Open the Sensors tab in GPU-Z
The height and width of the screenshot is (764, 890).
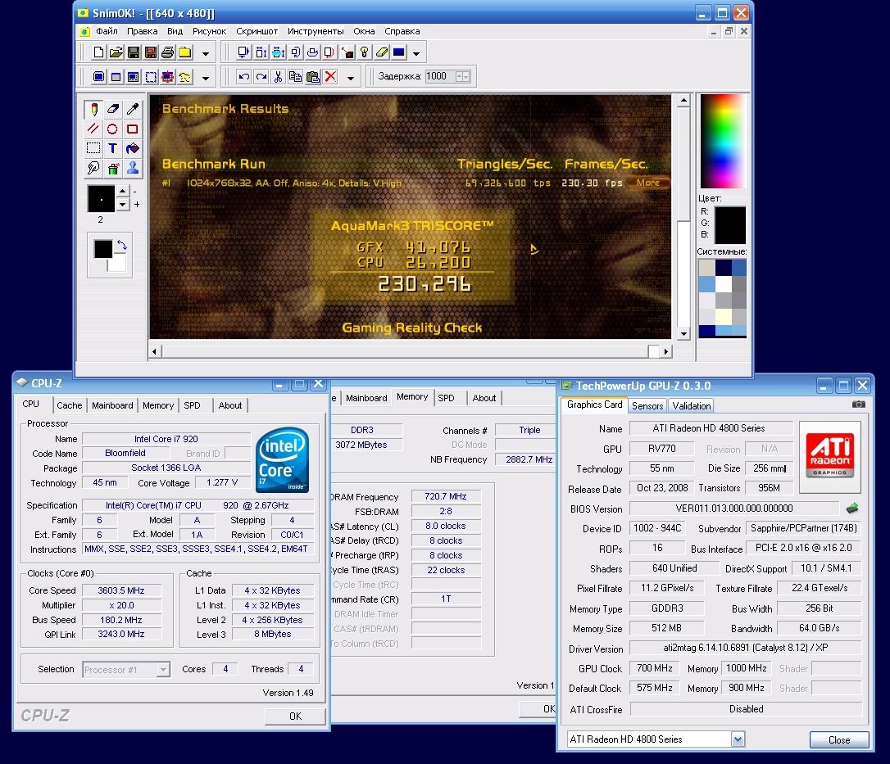(x=647, y=405)
